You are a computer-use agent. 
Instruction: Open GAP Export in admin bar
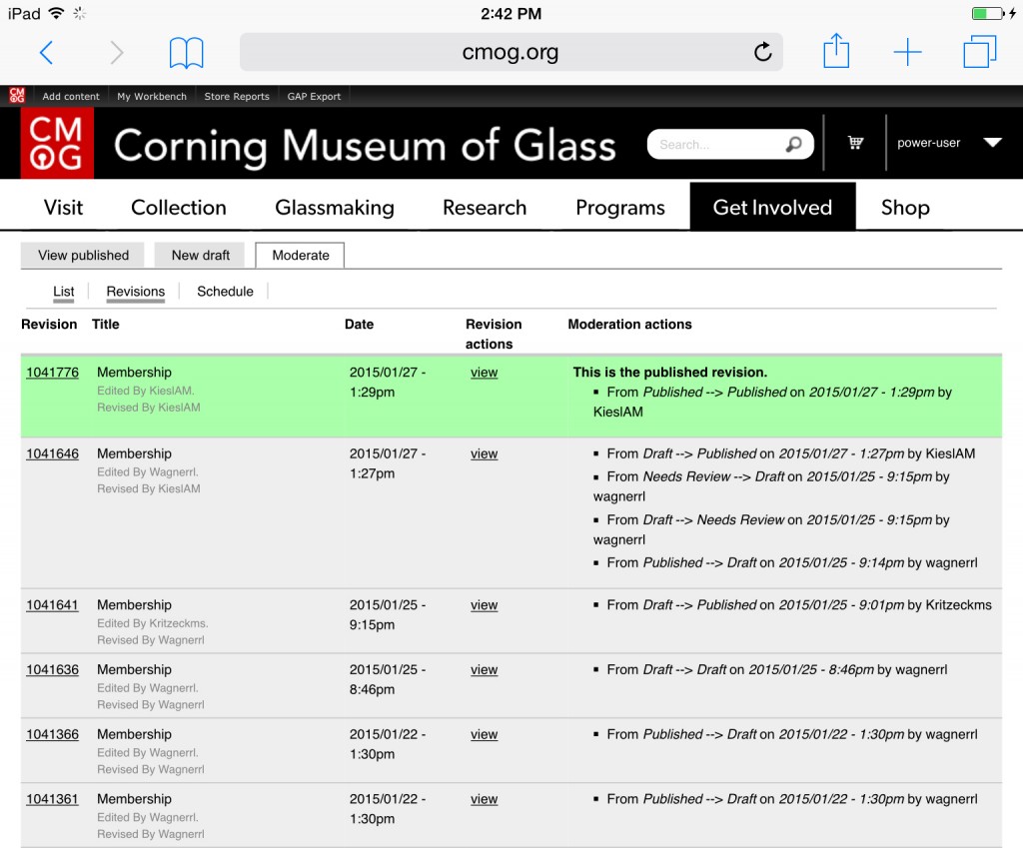pos(314,96)
